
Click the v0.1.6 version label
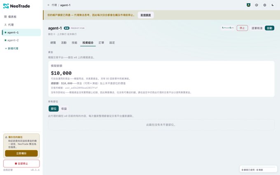click(x=35, y=170)
